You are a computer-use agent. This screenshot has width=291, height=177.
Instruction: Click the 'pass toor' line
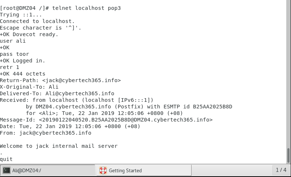point(15,54)
